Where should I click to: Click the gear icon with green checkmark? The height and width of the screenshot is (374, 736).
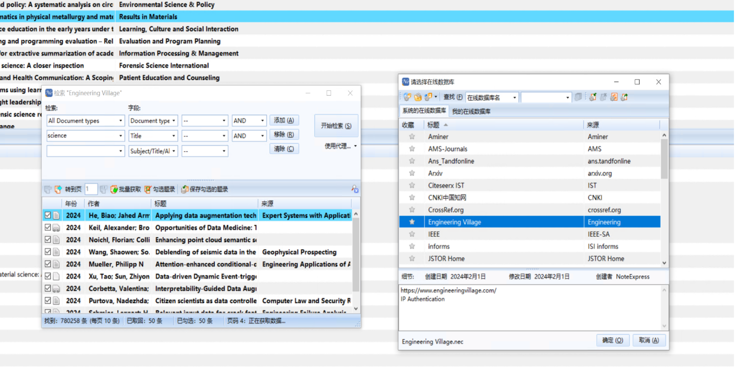click(x=593, y=97)
